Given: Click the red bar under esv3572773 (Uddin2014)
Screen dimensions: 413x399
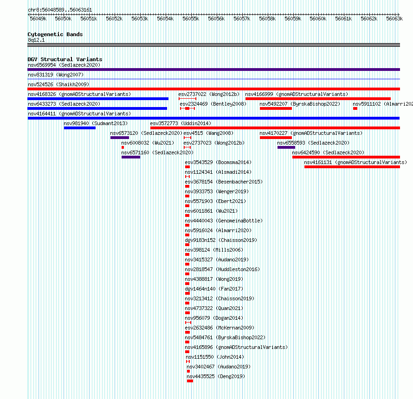Looking at the screenshot, I should click(275, 128).
